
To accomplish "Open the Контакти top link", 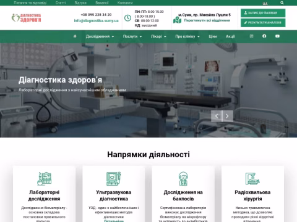I will tap(125, 2).
